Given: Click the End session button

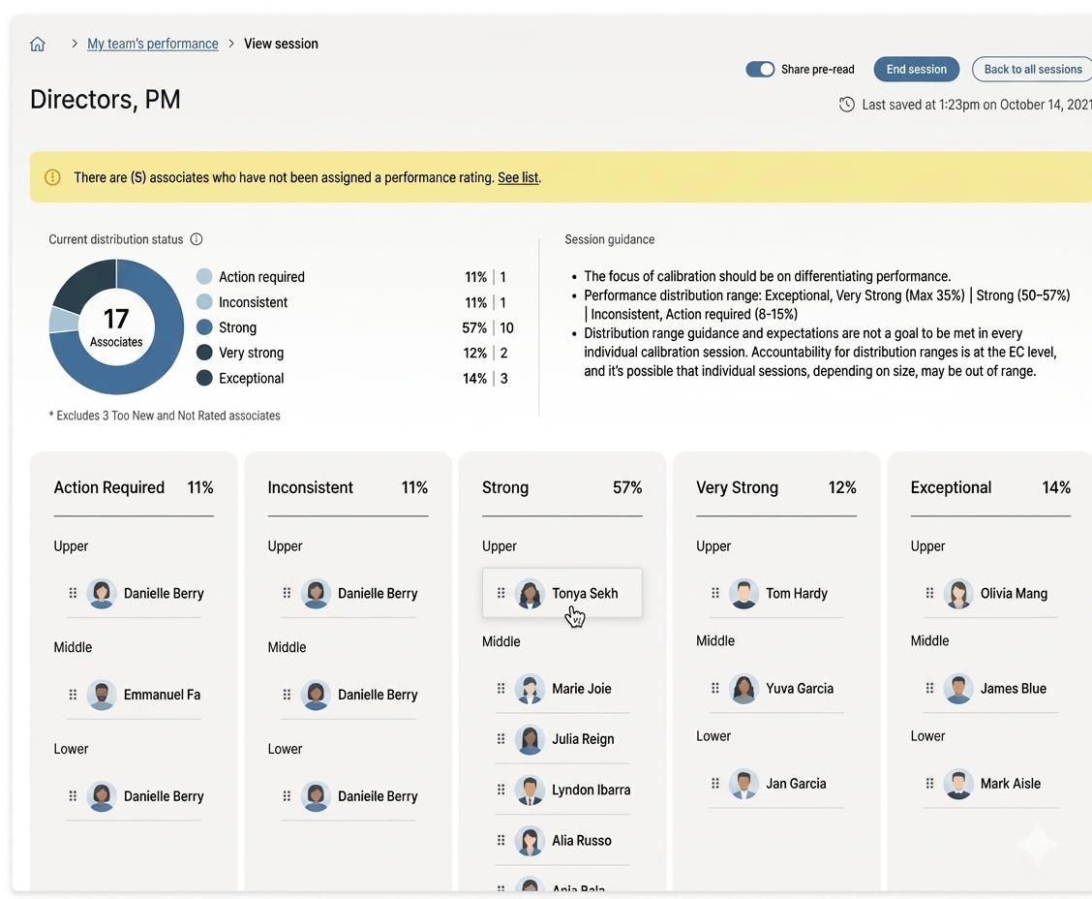Looking at the screenshot, I should click(916, 69).
